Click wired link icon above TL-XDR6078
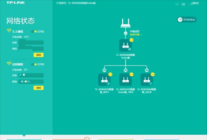 (x=104, y=70)
